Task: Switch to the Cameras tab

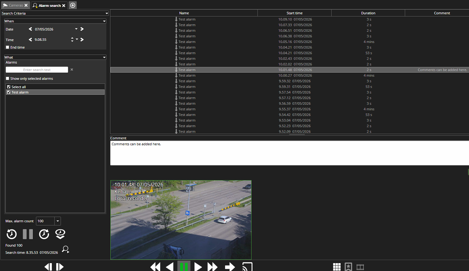Action: point(16,5)
